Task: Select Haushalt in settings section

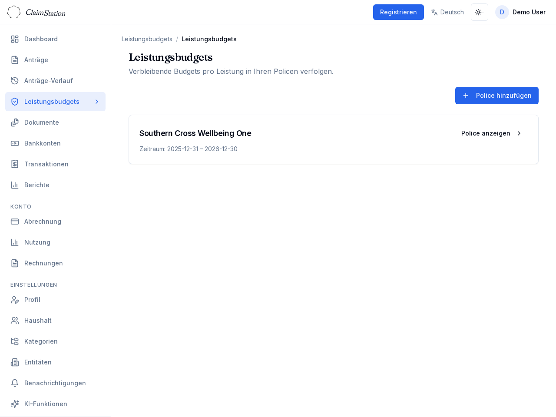Action: pyautogui.click(x=38, y=321)
